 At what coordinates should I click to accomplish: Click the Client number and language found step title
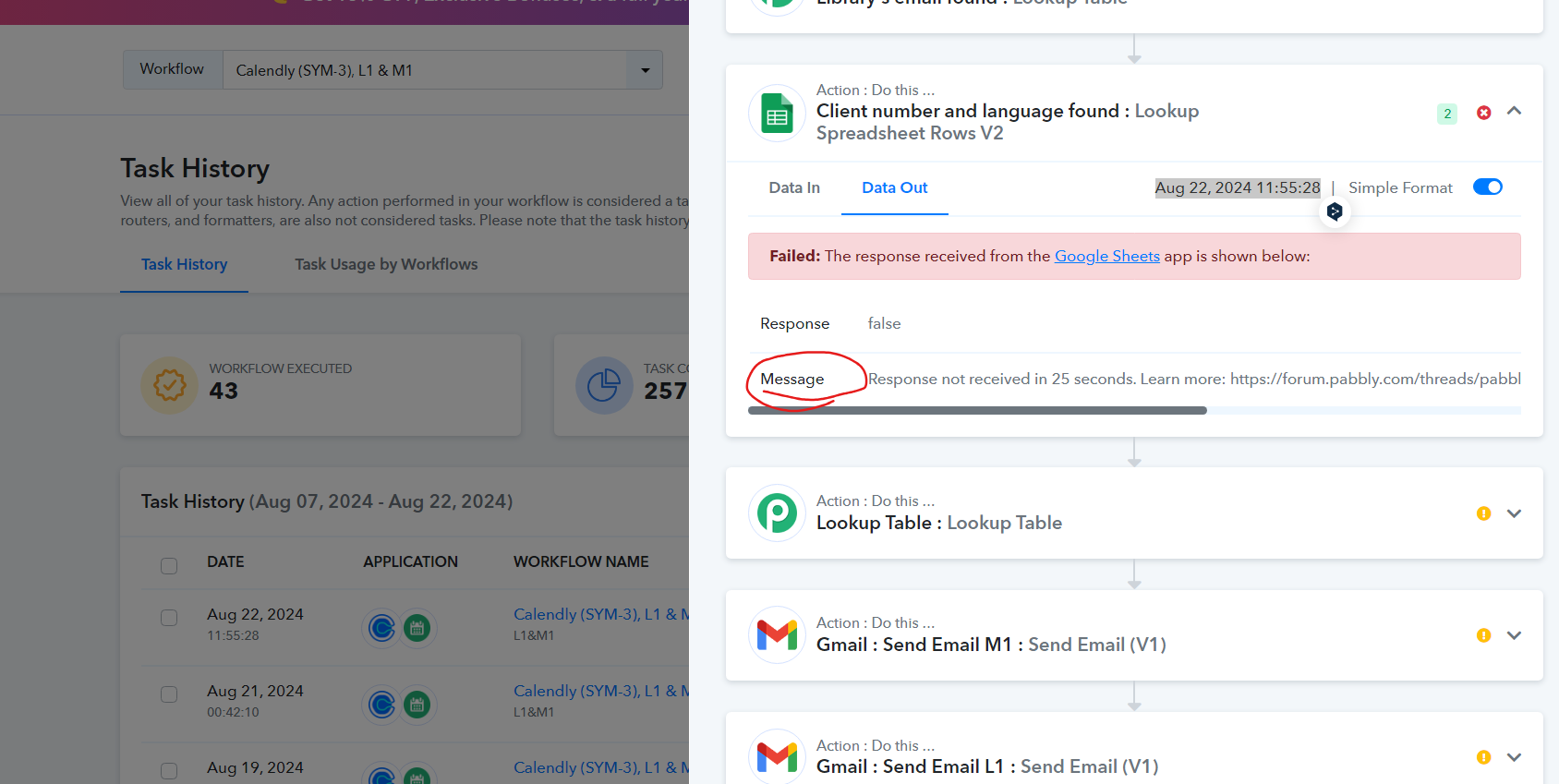tap(1008, 122)
